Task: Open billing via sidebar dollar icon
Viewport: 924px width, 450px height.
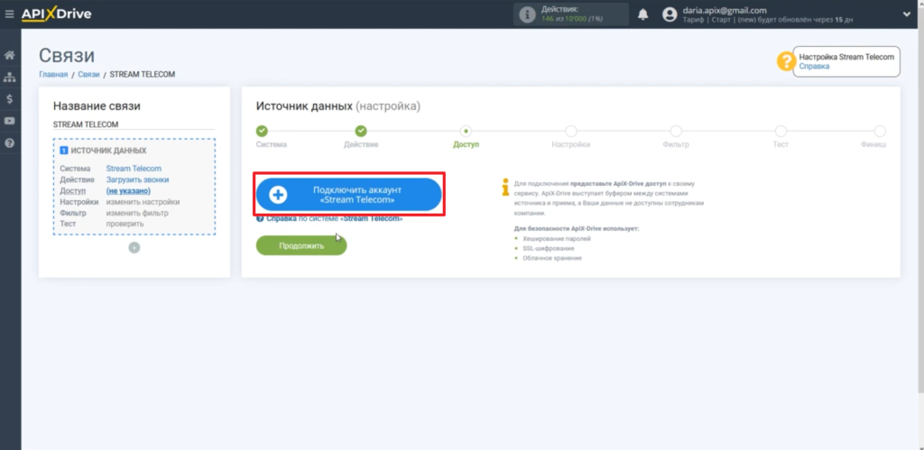Action: click(x=10, y=99)
